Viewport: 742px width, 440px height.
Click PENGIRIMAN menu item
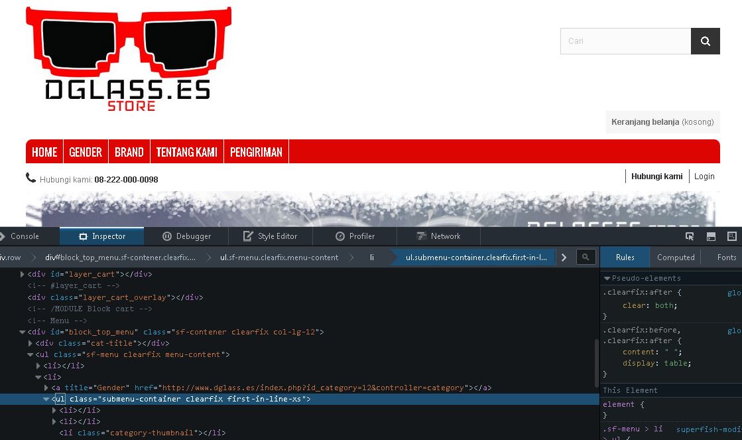[256, 151]
